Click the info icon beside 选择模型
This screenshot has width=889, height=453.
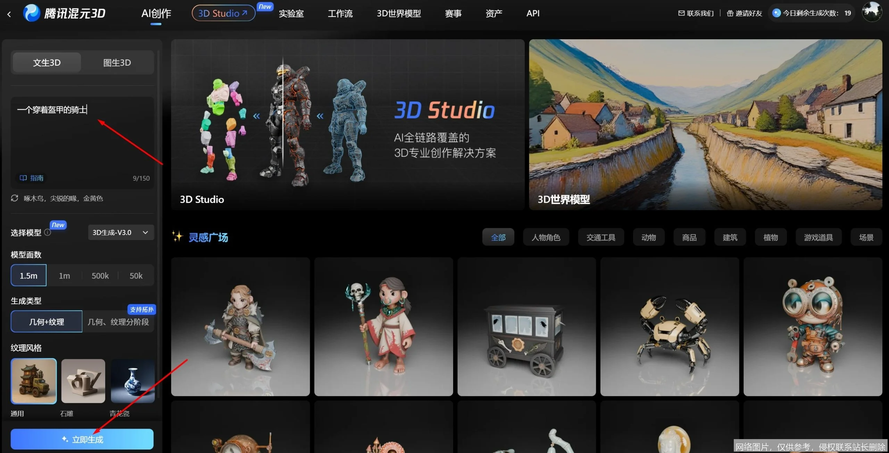pyautogui.click(x=48, y=232)
